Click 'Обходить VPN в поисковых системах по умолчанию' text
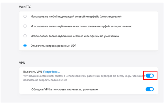Screen dimensions: 164x103 coord(65,89)
